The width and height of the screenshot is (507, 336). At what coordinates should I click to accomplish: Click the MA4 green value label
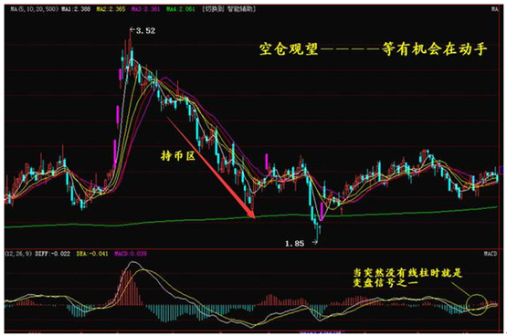pyautogui.click(x=181, y=9)
